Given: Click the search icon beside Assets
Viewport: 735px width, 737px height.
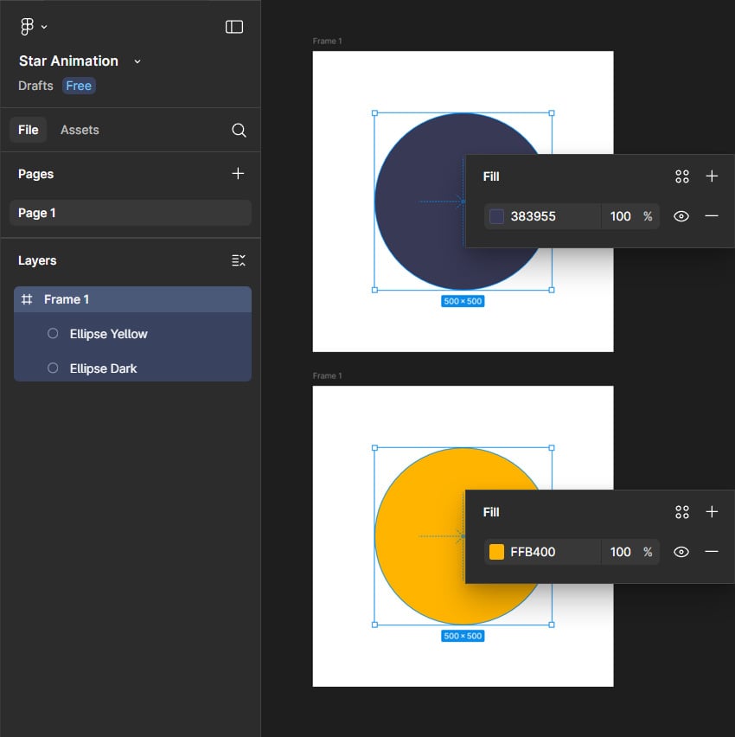Looking at the screenshot, I should (x=239, y=131).
